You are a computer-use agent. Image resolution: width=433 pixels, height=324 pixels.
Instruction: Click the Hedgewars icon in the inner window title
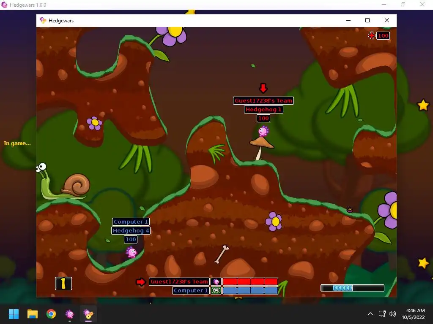pyautogui.click(x=43, y=20)
